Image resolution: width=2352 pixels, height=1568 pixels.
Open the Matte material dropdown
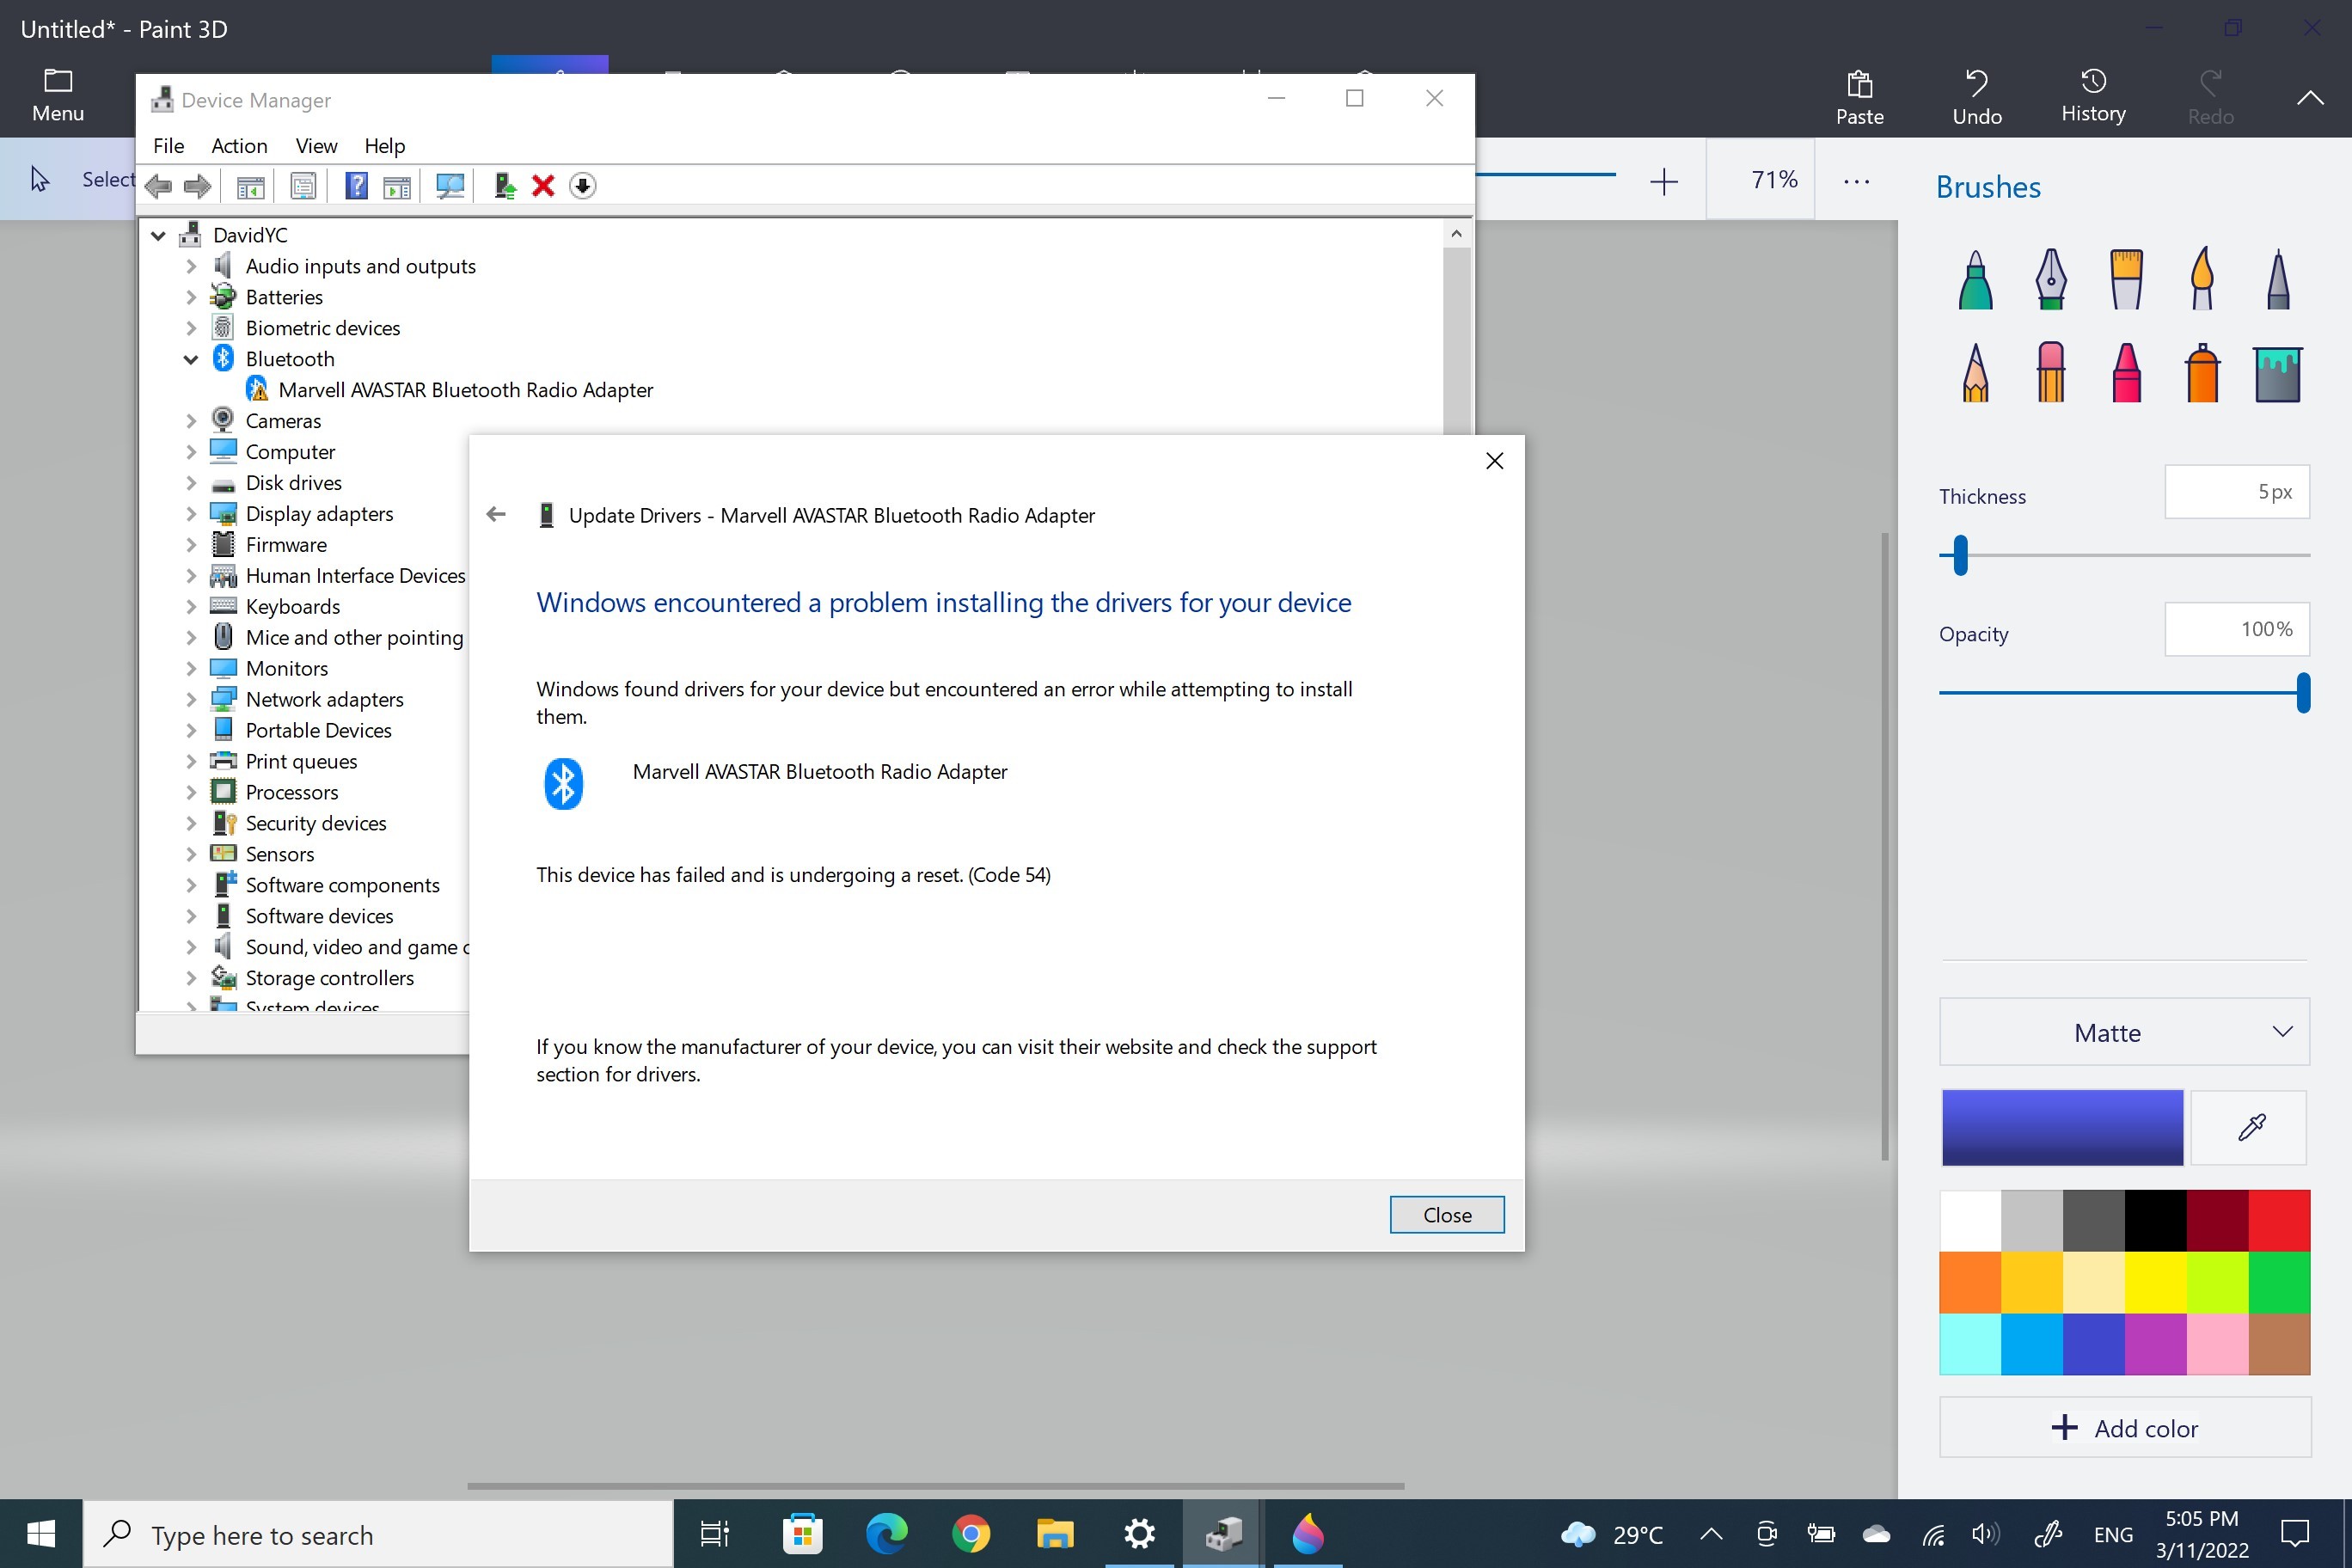2123,1032
